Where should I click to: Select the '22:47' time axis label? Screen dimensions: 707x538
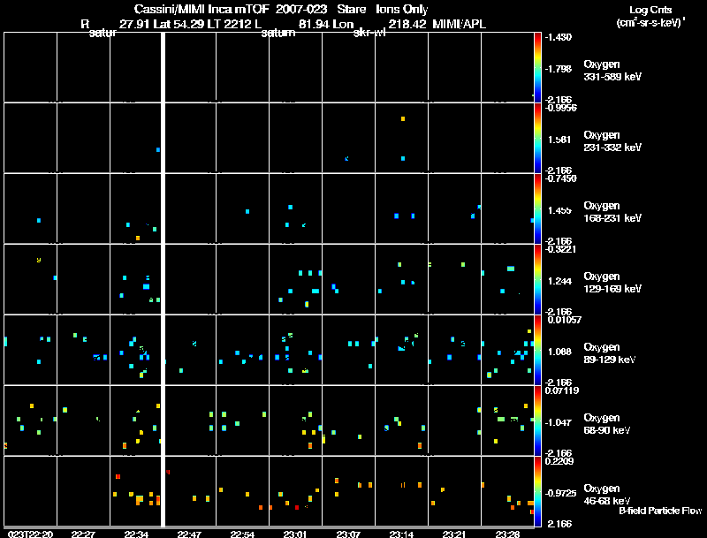tap(189, 534)
